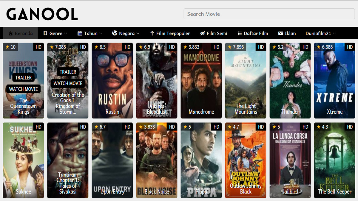This screenshot has height=201, width=358.
Task: Click the upward arrow icon for Film Terpopuler
Action: pyautogui.click(x=152, y=33)
